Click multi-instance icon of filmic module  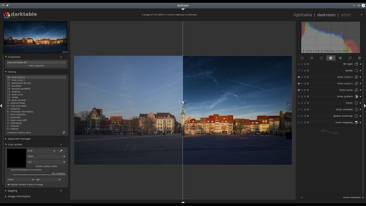pyautogui.click(x=308, y=103)
